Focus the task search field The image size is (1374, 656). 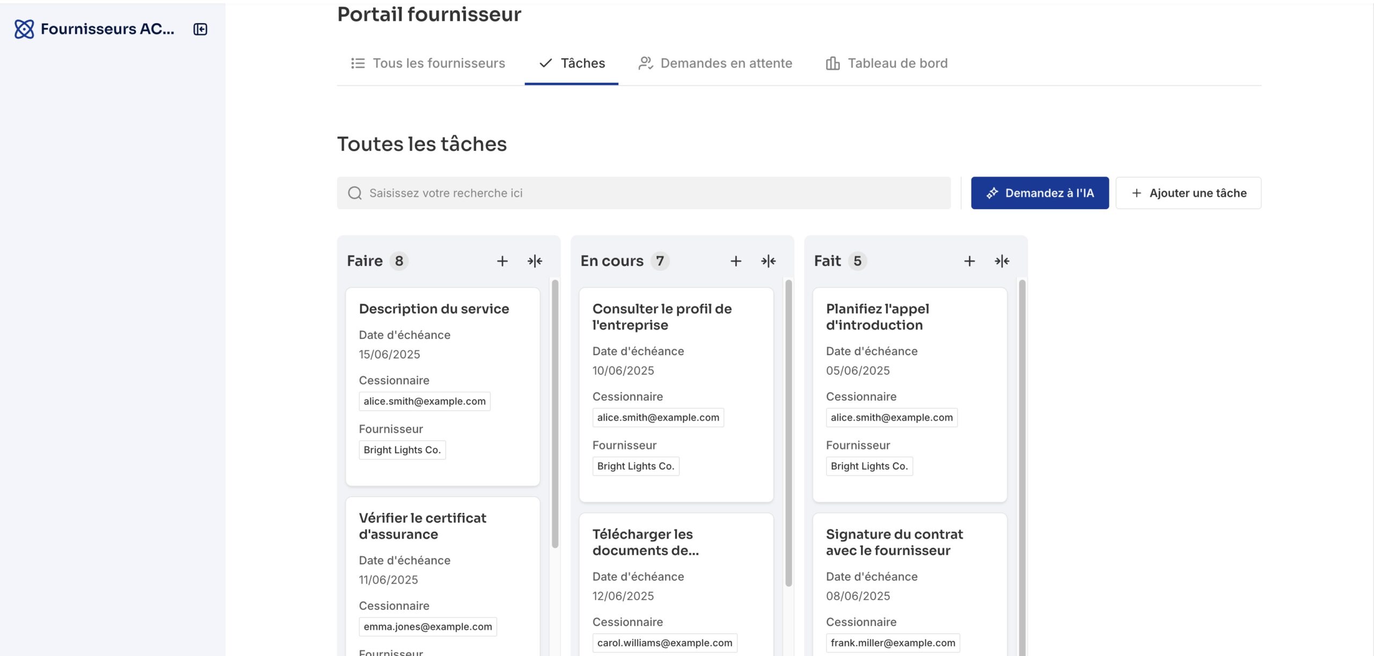[644, 193]
